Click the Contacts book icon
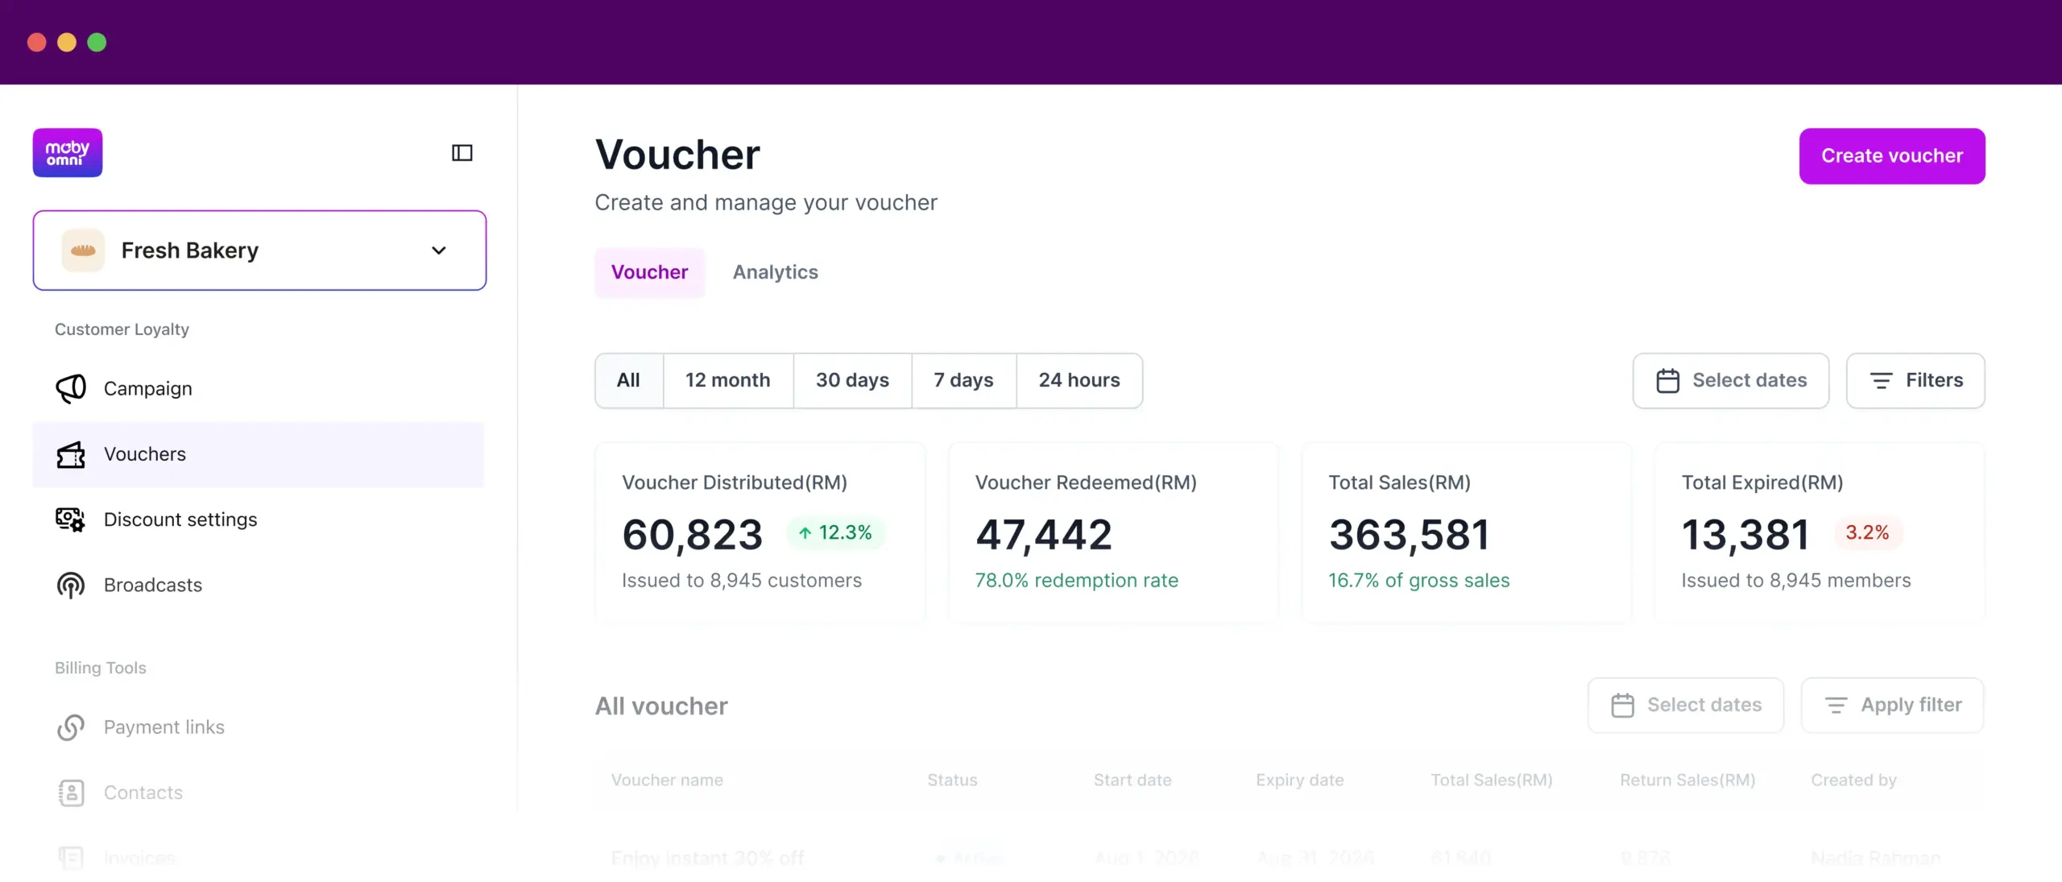2062x882 pixels. click(x=71, y=793)
